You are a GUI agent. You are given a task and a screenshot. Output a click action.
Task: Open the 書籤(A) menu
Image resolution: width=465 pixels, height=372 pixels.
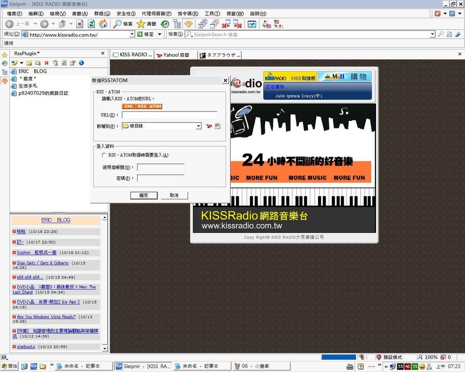80,14
